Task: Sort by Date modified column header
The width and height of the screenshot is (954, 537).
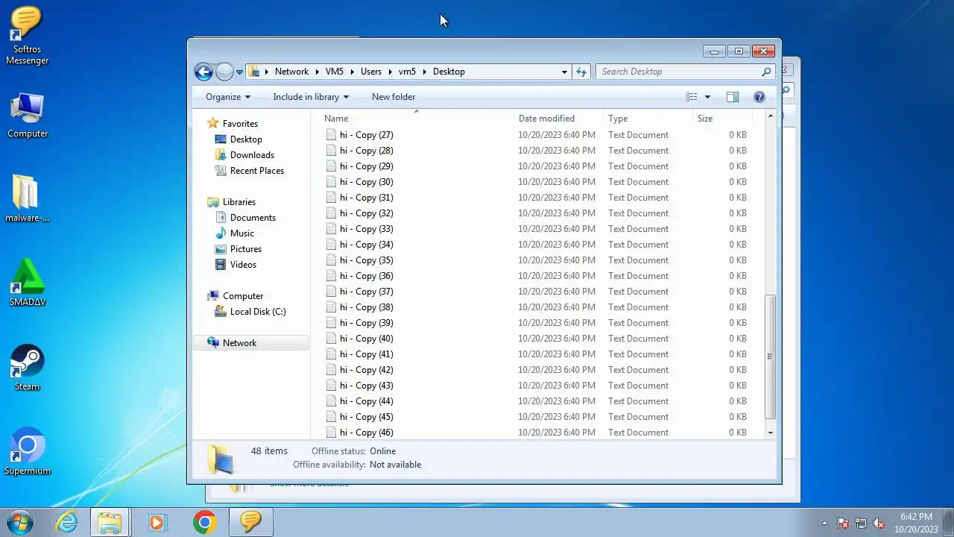Action: pyautogui.click(x=559, y=119)
